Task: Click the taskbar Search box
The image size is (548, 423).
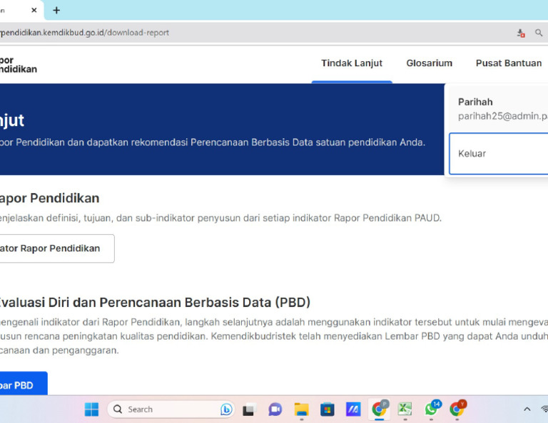Action: tap(171, 409)
